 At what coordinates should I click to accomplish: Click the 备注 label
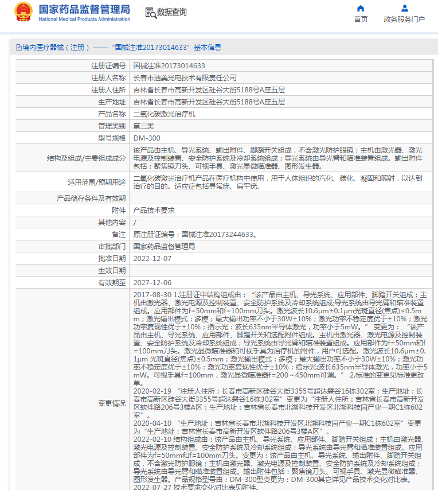pyautogui.click(x=119, y=235)
